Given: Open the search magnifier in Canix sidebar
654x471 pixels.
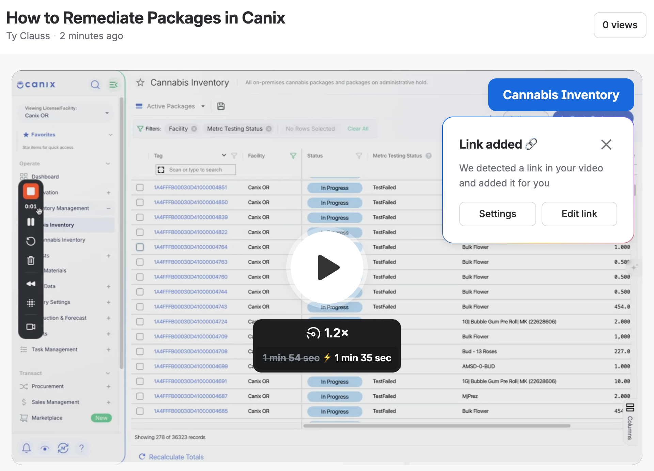Looking at the screenshot, I should coord(95,85).
